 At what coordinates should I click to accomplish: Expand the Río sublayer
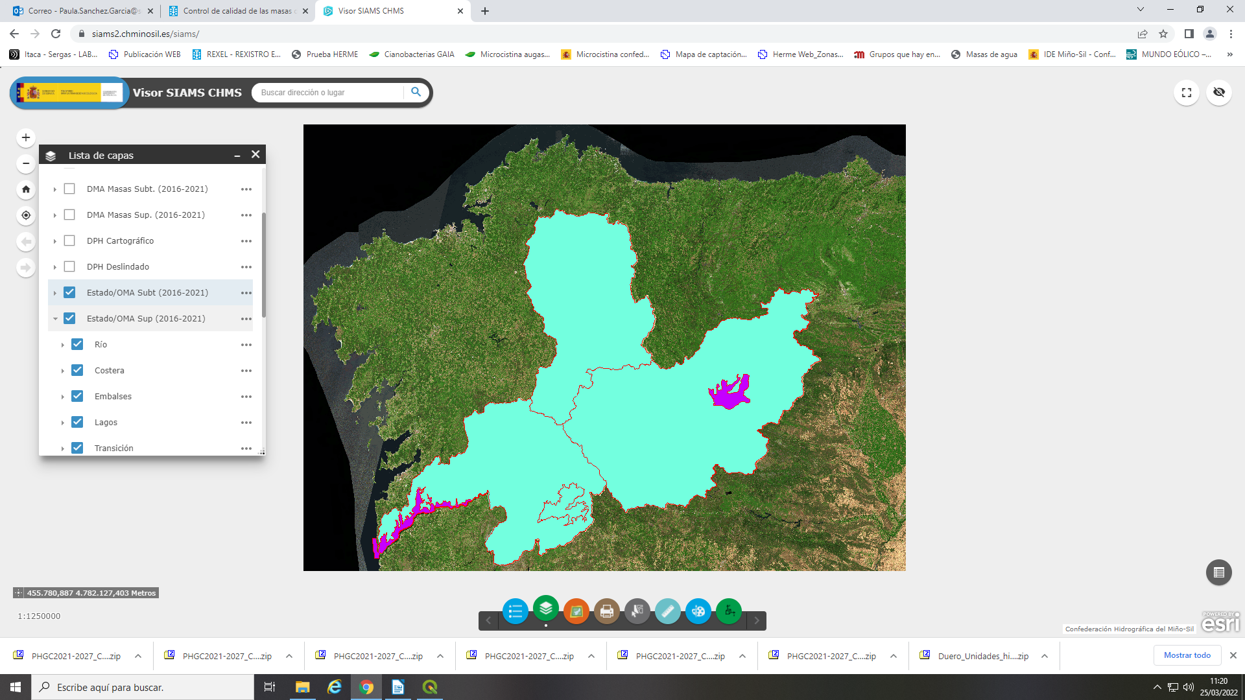[63, 345]
